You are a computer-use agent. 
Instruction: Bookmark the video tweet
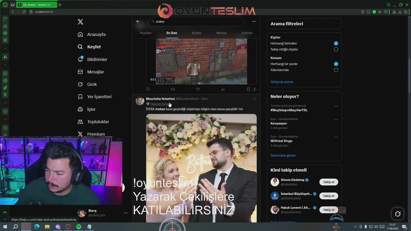(x=248, y=89)
